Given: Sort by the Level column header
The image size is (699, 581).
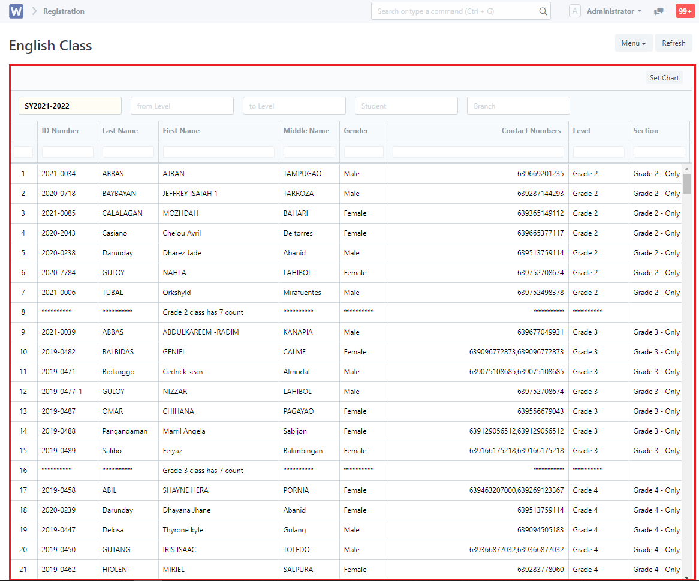Looking at the screenshot, I should point(599,131).
